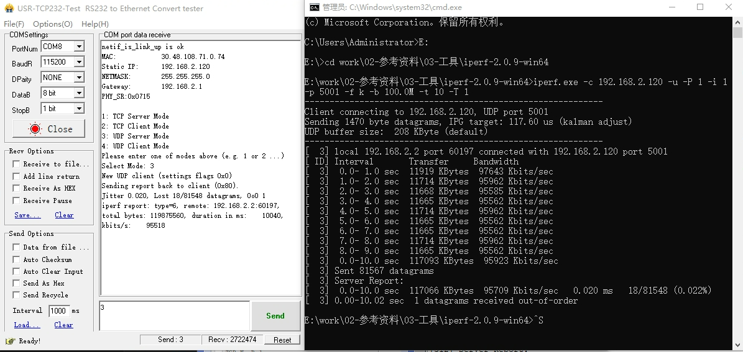Expand the PortNum COM8 dropdown

(x=79, y=47)
